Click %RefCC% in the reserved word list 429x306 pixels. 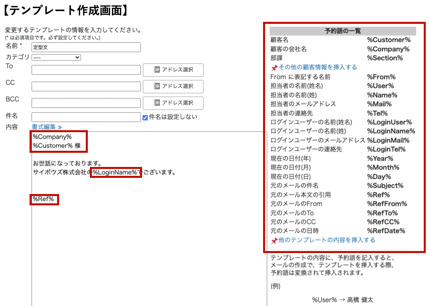(383, 222)
